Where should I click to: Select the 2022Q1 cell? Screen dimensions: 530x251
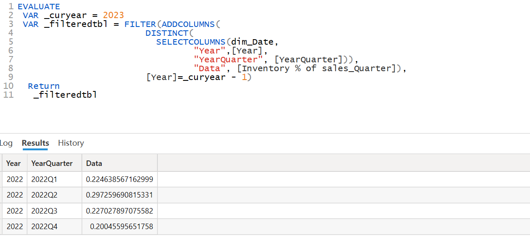tap(55, 179)
